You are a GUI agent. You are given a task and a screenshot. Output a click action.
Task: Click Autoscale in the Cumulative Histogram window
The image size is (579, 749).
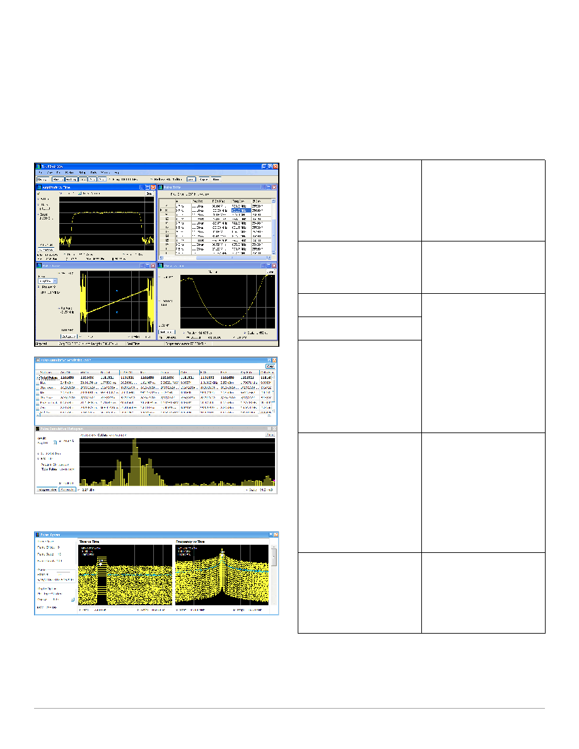[68, 490]
